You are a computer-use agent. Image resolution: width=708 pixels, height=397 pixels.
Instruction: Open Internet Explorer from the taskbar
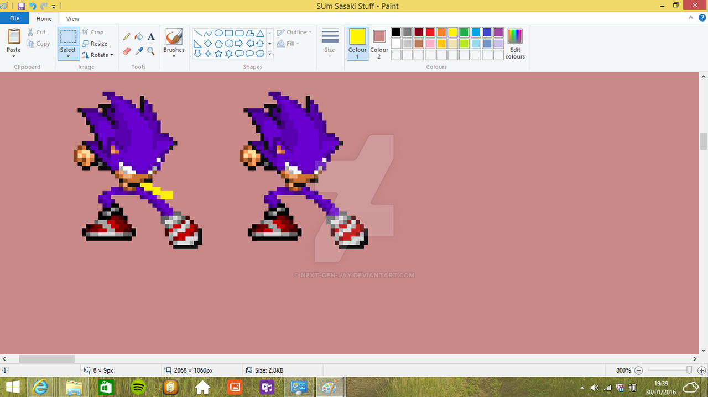pyautogui.click(x=40, y=387)
